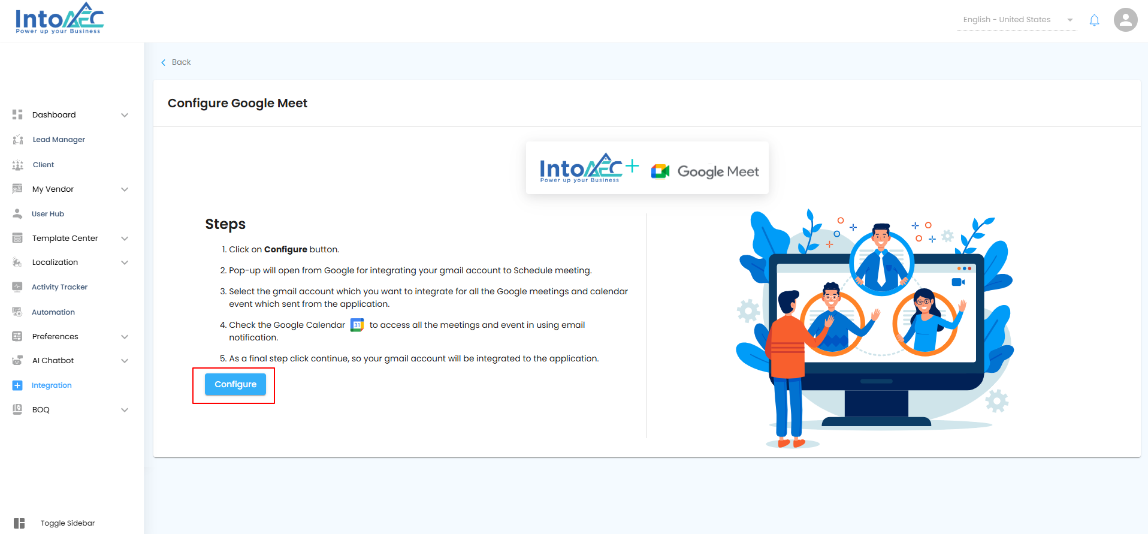Click the Preferences sidebar icon

pos(17,336)
